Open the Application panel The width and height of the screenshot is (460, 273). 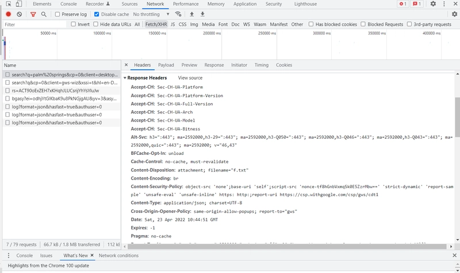[x=245, y=4]
